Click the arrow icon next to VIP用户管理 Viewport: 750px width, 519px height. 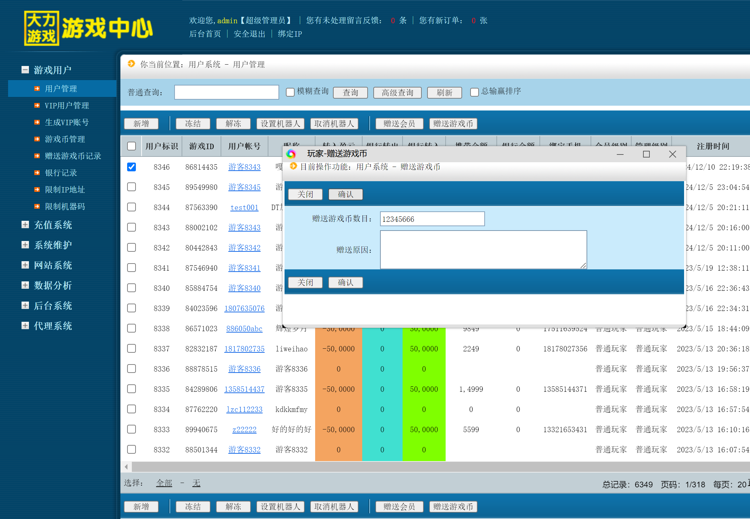(37, 105)
